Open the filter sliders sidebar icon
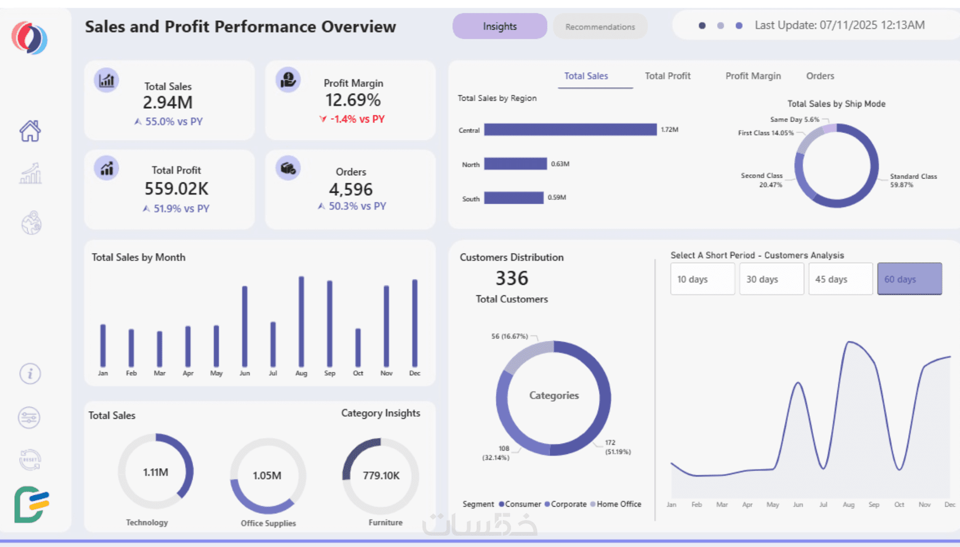This screenshot has width=960, height=547. [x=29, y=418]
